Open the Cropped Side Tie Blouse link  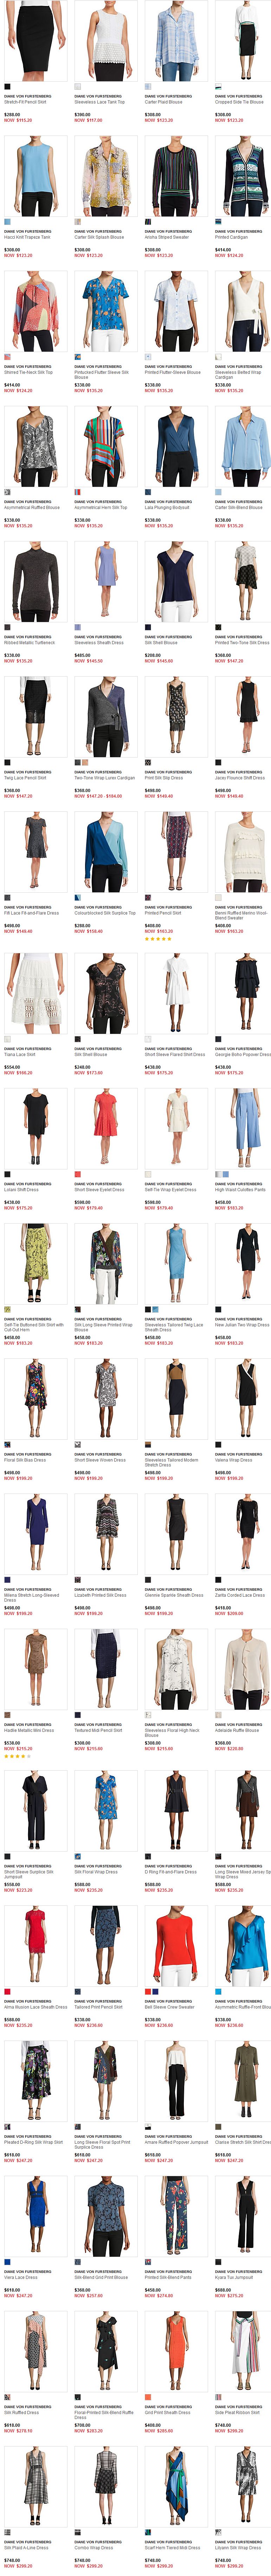coord(239,102)
